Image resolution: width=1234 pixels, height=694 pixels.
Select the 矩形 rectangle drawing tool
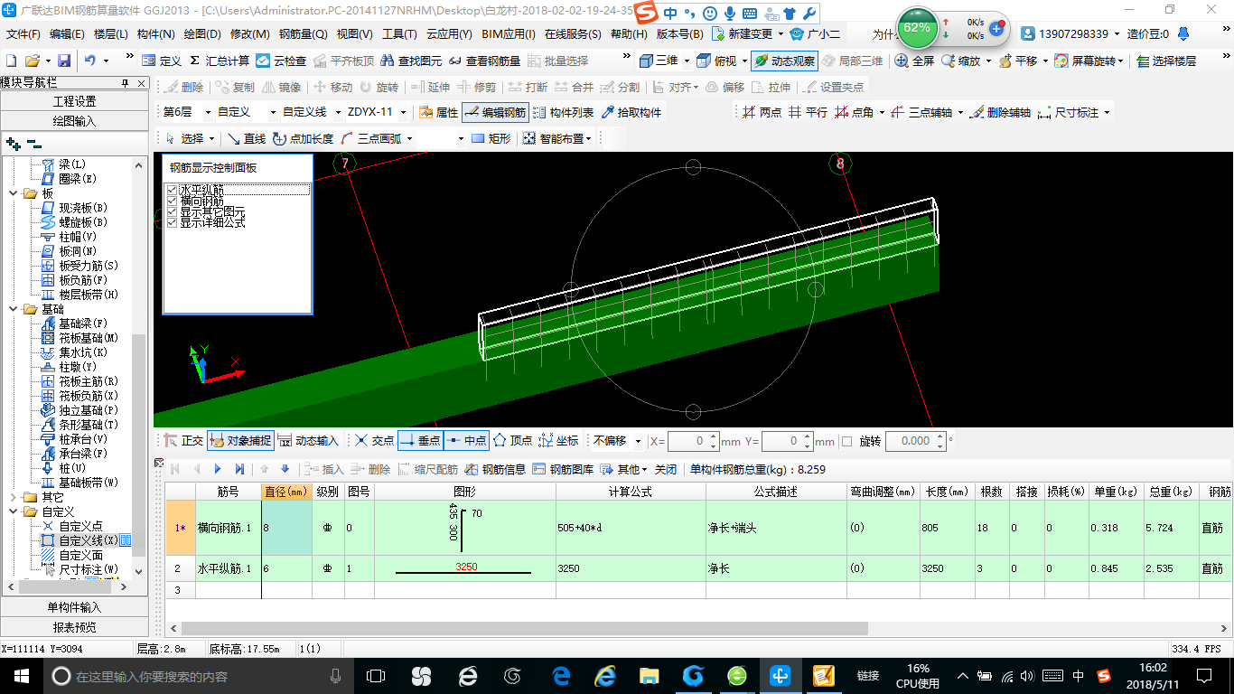click(x=491, y=138)
